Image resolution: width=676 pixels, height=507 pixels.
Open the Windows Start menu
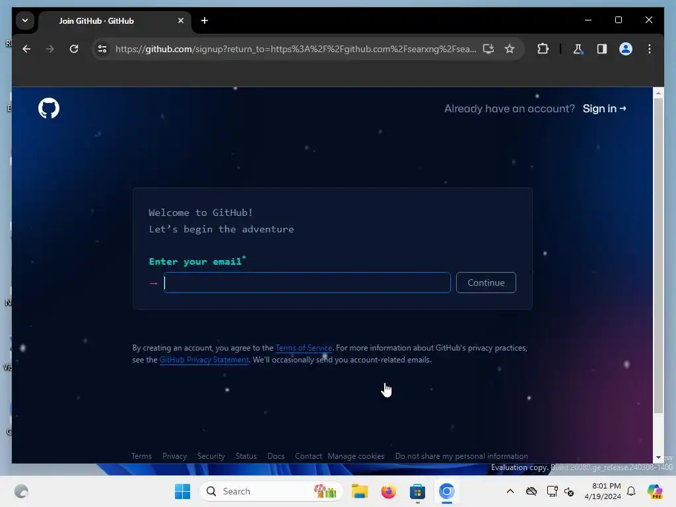(182, 491)
